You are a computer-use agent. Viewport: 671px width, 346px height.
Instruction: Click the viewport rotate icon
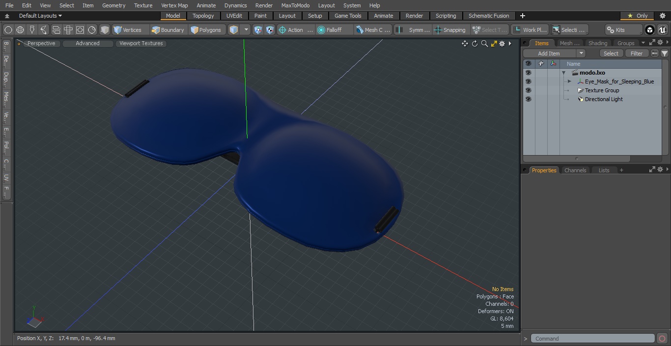475,44
